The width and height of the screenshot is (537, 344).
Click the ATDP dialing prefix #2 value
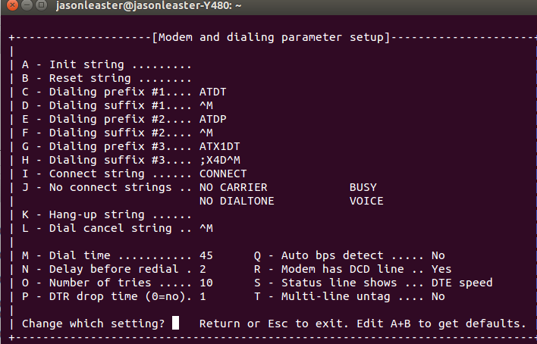(x=212, y=119)
